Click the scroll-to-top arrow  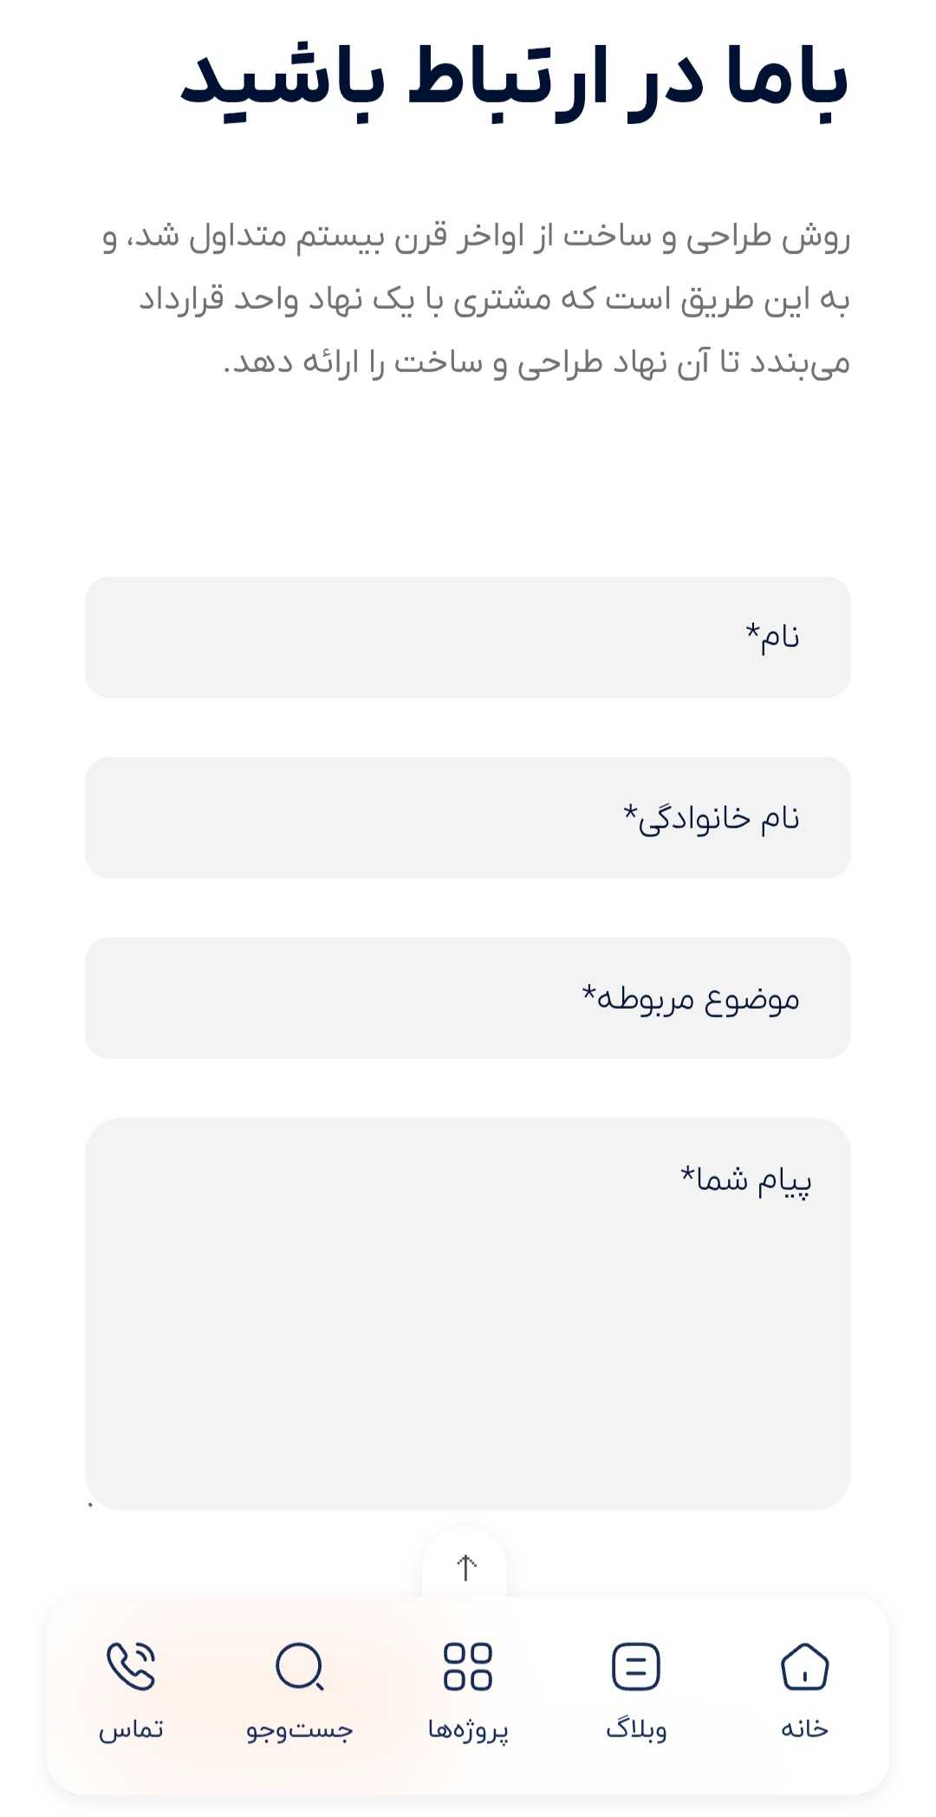(x=467, y=1565)
